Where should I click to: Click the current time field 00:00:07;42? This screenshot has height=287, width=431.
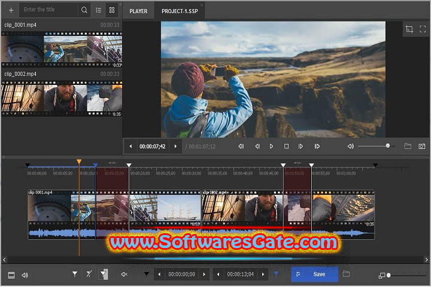[153, 146]
